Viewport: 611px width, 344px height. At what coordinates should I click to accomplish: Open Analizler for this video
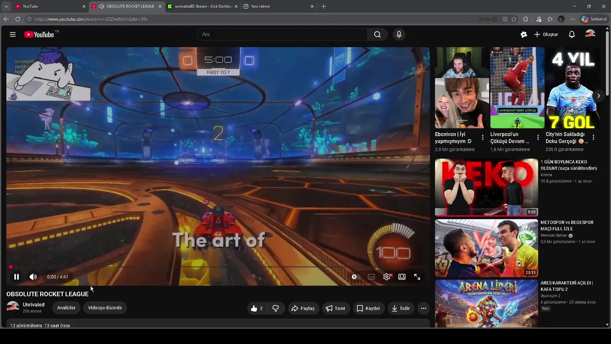(x=66, y=308)
